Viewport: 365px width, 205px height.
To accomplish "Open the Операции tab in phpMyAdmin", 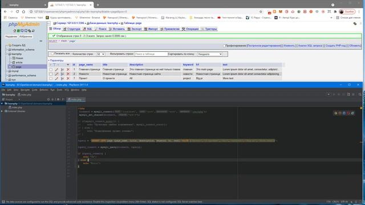I will coord(190,29).
